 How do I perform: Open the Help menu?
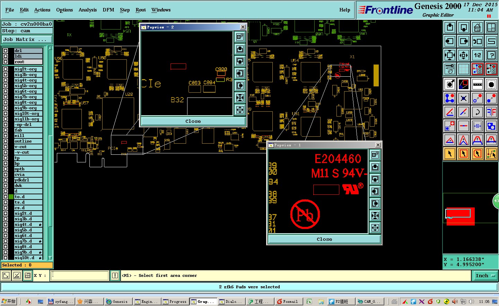[x=345, y=10]
